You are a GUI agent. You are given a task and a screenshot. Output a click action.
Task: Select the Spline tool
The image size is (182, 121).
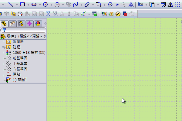click(76, 5)
